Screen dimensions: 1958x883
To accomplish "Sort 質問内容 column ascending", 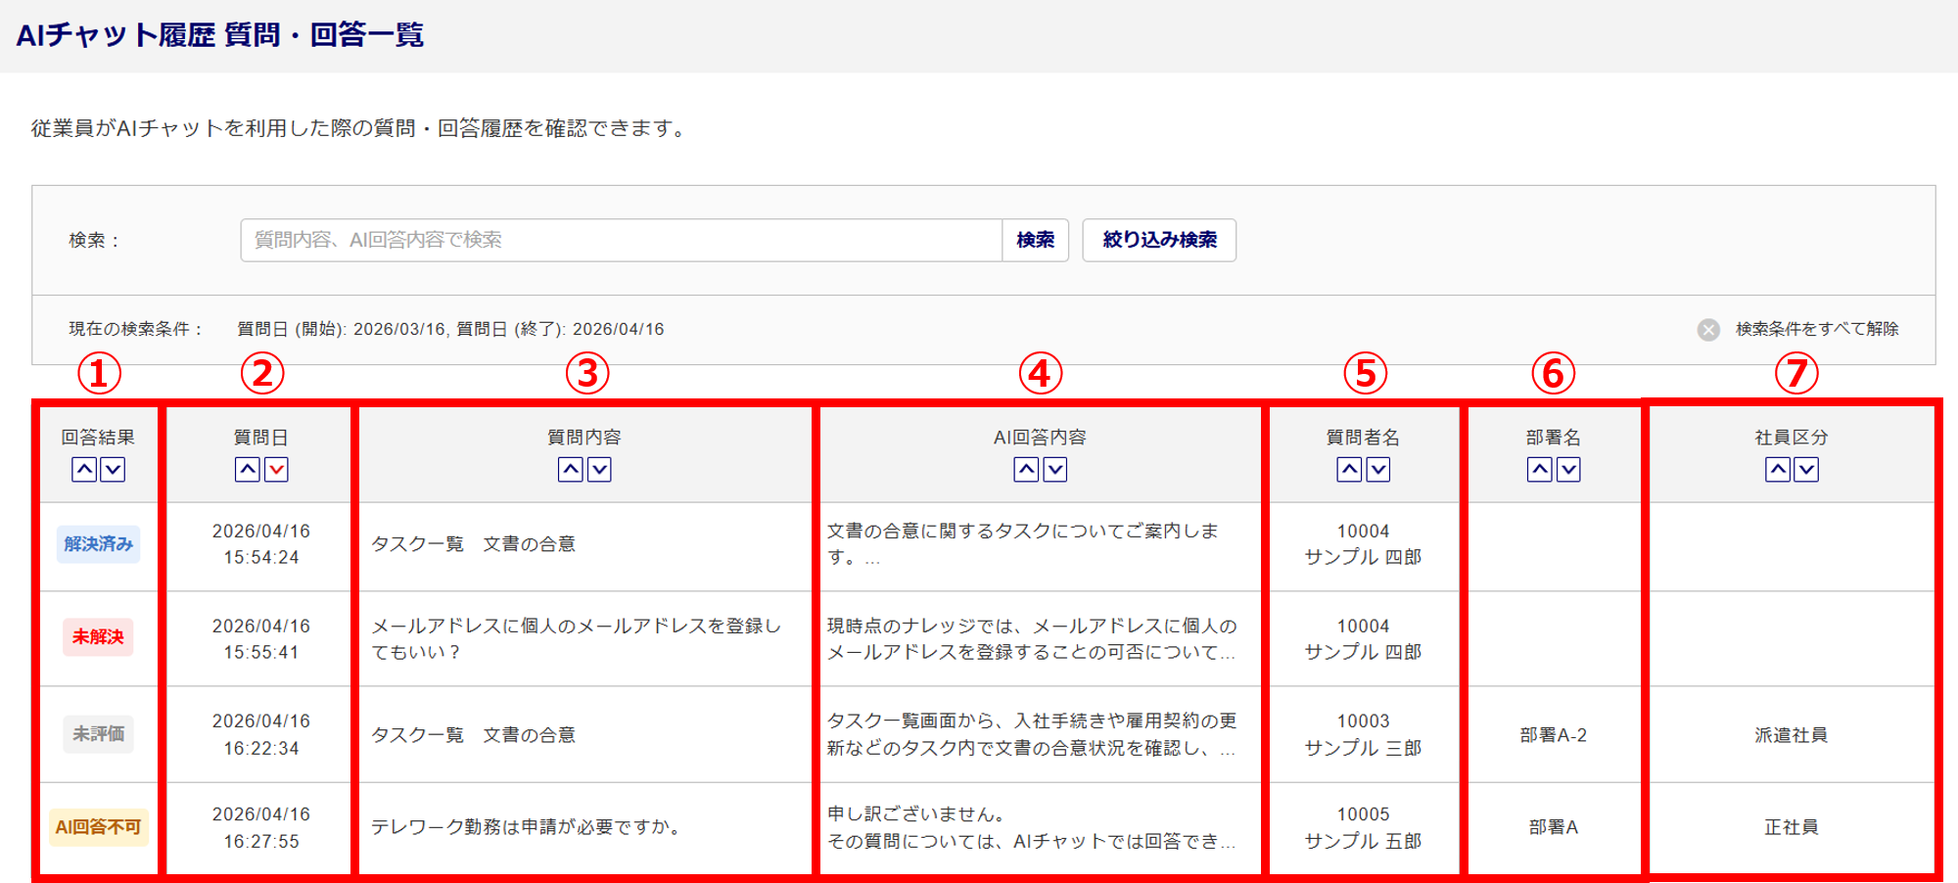I will pyautogui.click(x=571, y=470).
